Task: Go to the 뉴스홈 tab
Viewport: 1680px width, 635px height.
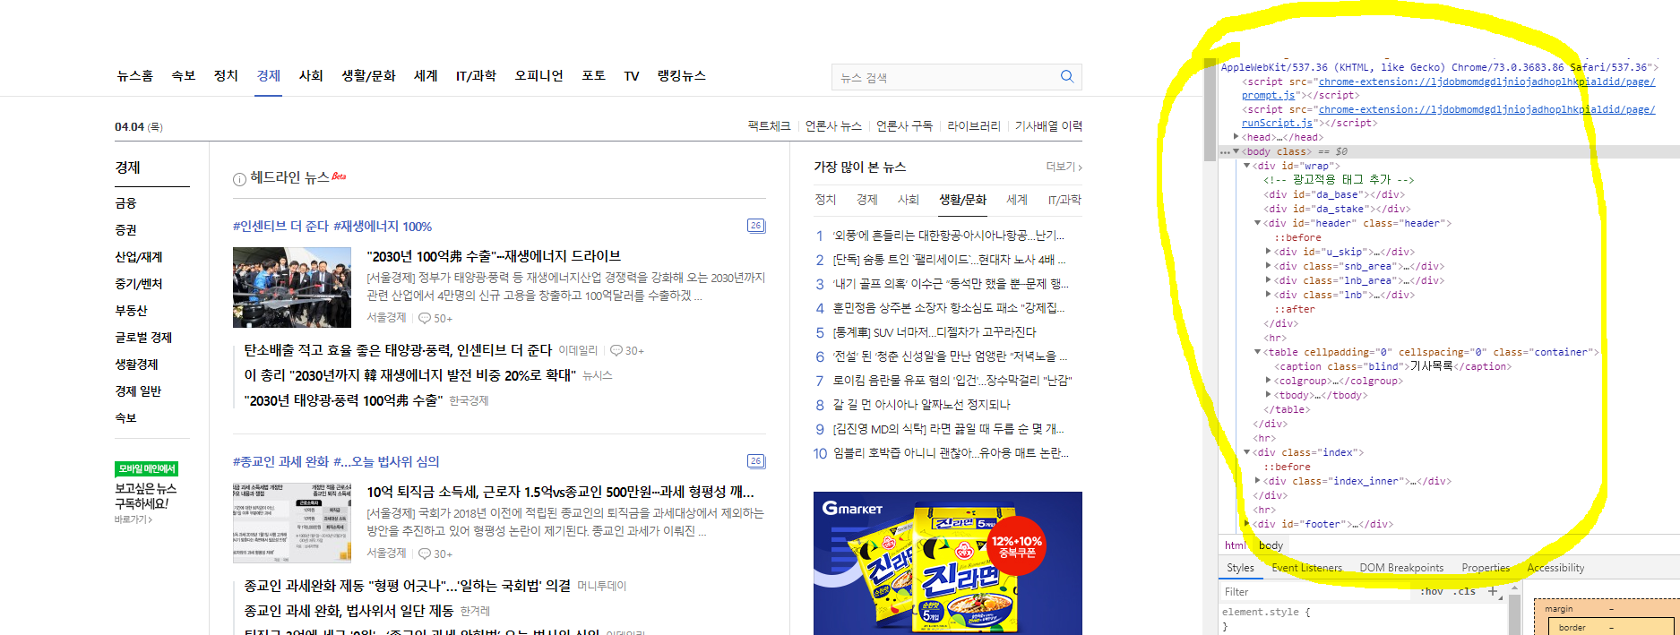Action: 134,76
